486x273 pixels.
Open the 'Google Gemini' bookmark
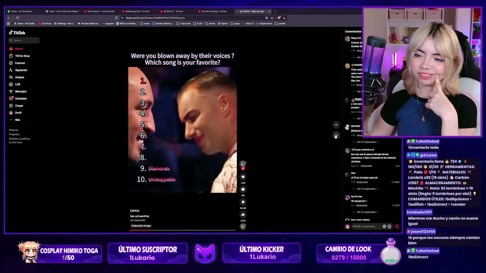(264, 24)
